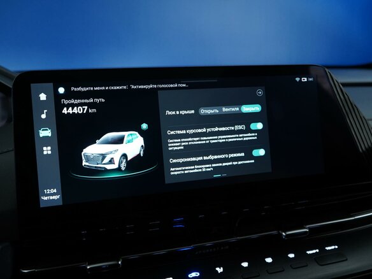Tap the 44407 km mileage value

point(79,110)
